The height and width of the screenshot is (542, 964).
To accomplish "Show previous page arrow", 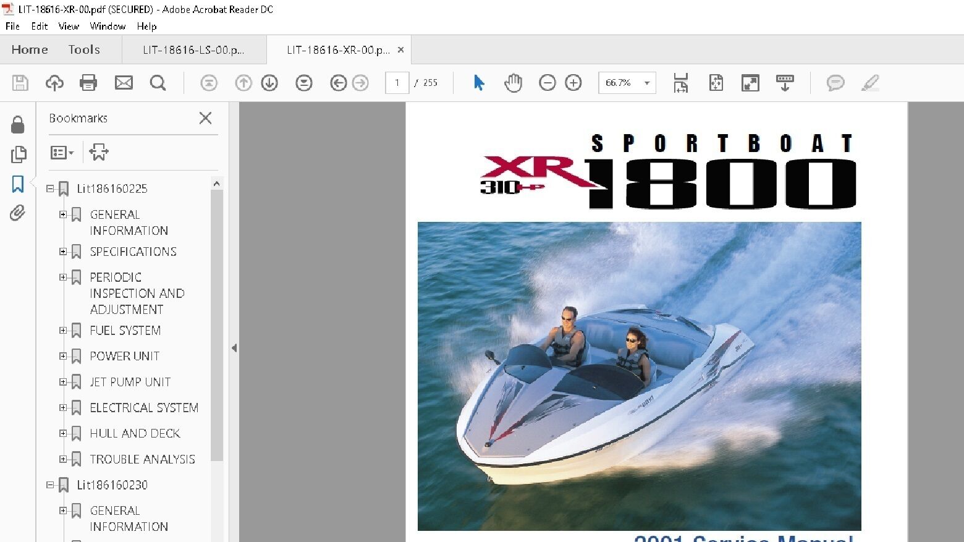I will click(x=243, y=83).
